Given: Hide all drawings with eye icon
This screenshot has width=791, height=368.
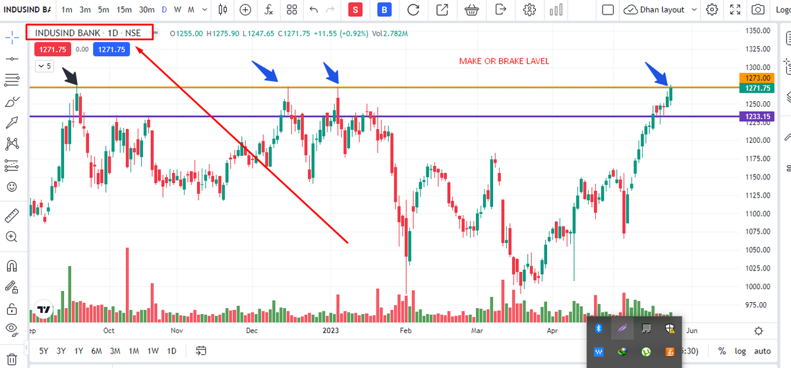Looking at the screenshot, I should pyautogui.click(x=11, y=329).
